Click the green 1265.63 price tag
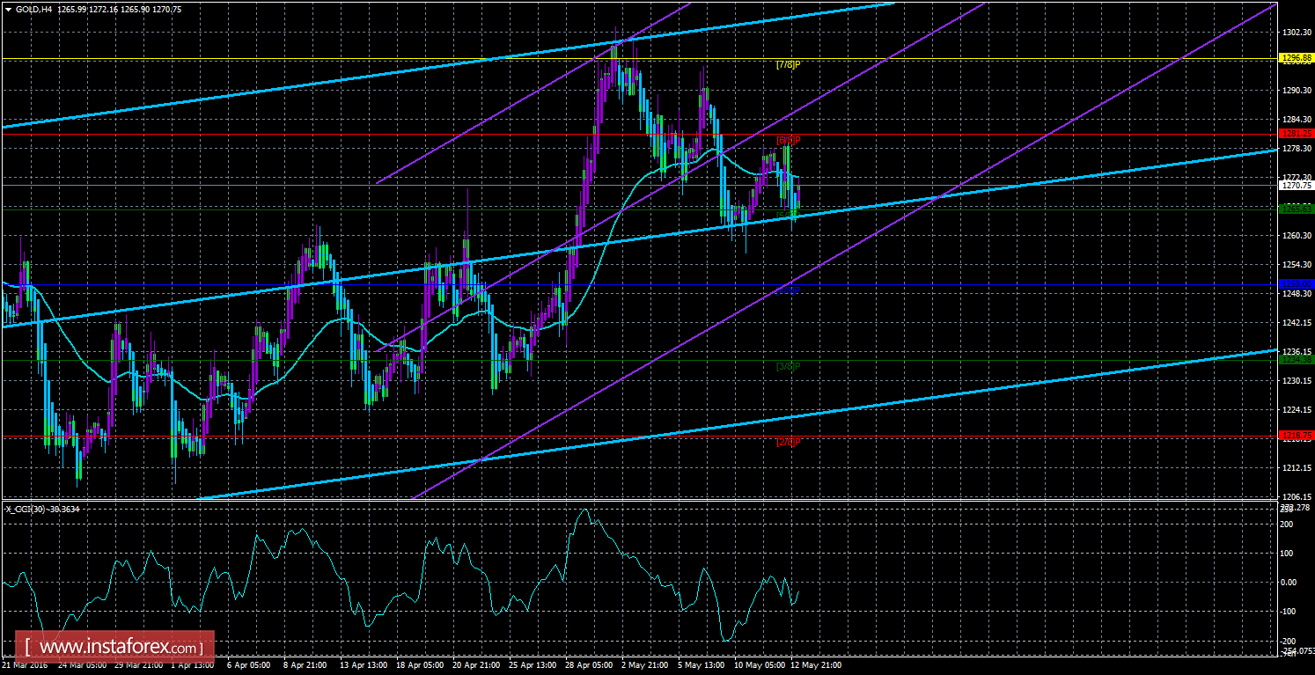1315x675 pixels. coord(1297,209)
